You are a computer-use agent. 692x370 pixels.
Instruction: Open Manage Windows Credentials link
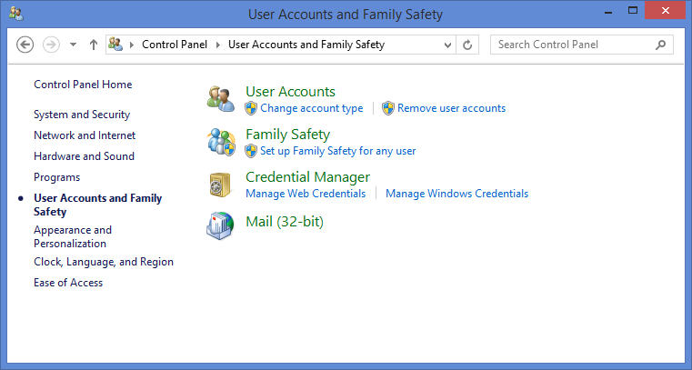(456, 194)
